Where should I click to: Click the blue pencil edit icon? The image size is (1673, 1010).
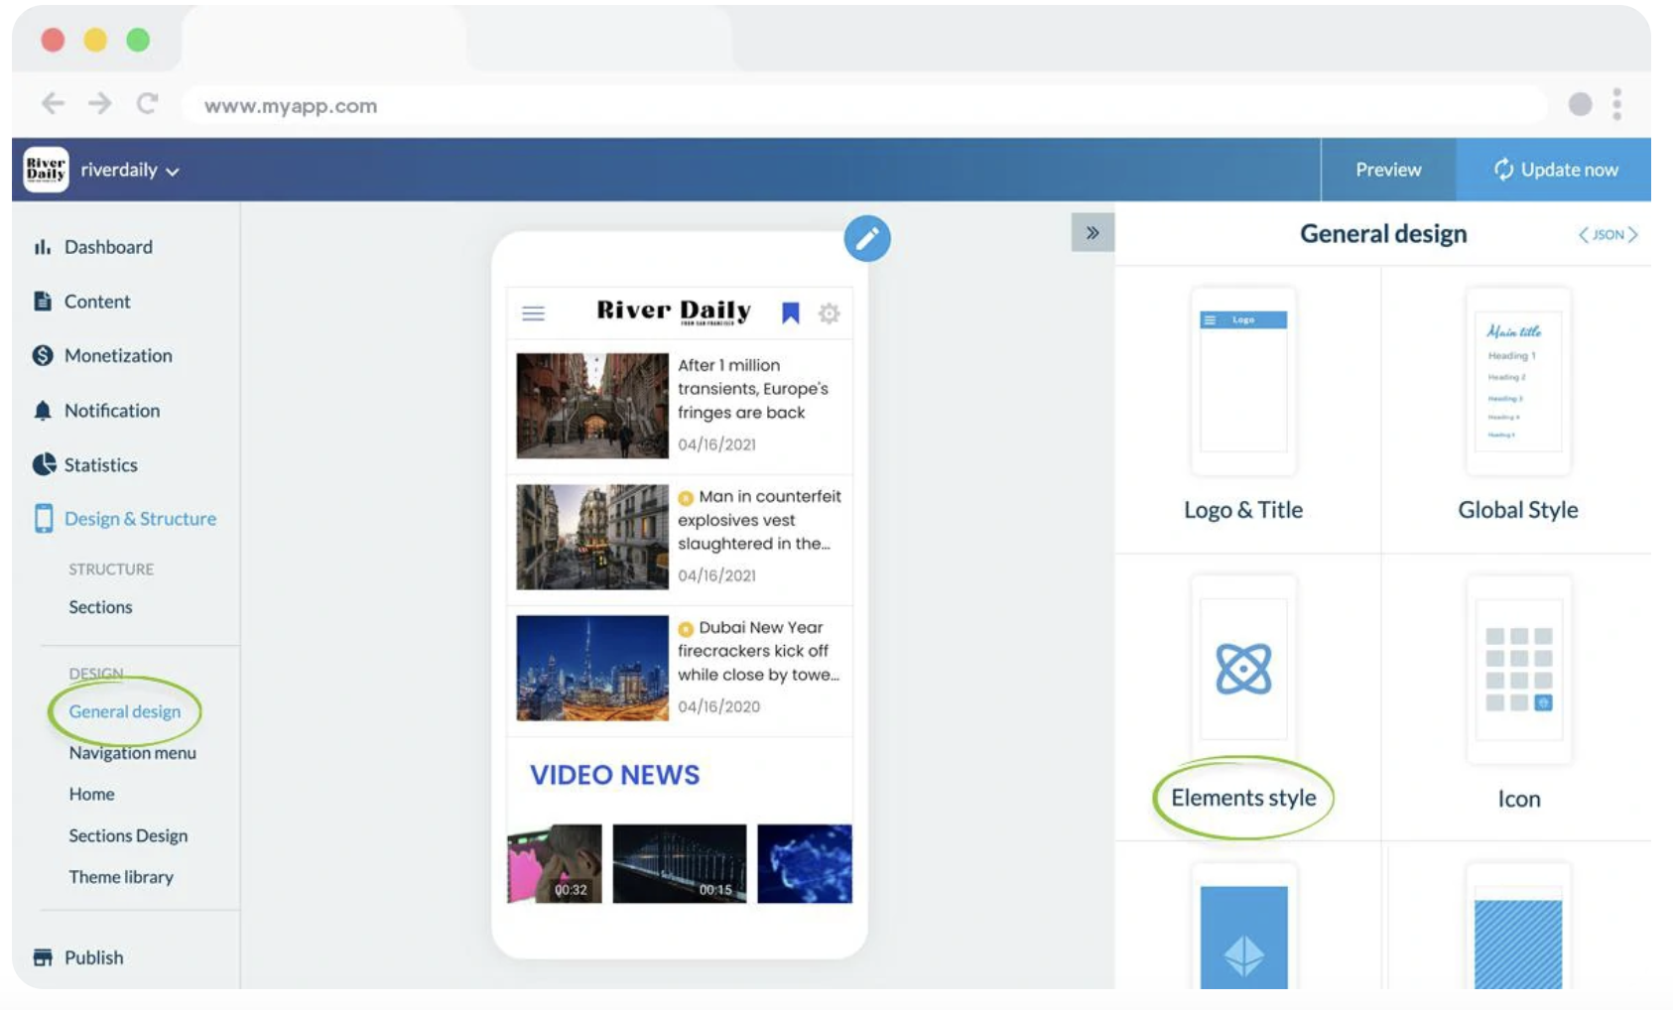click(866, 238)
